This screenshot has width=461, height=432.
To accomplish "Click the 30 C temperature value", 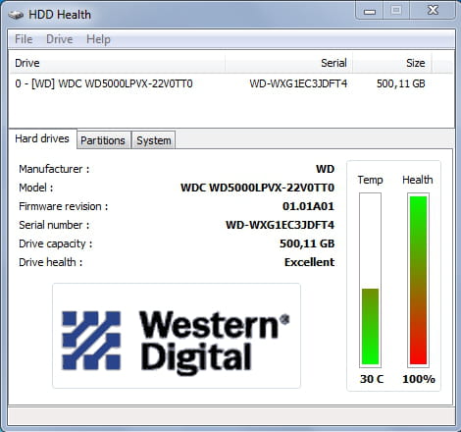I will point(372,379).
